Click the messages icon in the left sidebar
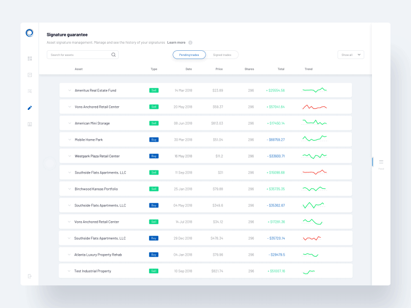This screenshot has width=411, height=308. point(29,75)
